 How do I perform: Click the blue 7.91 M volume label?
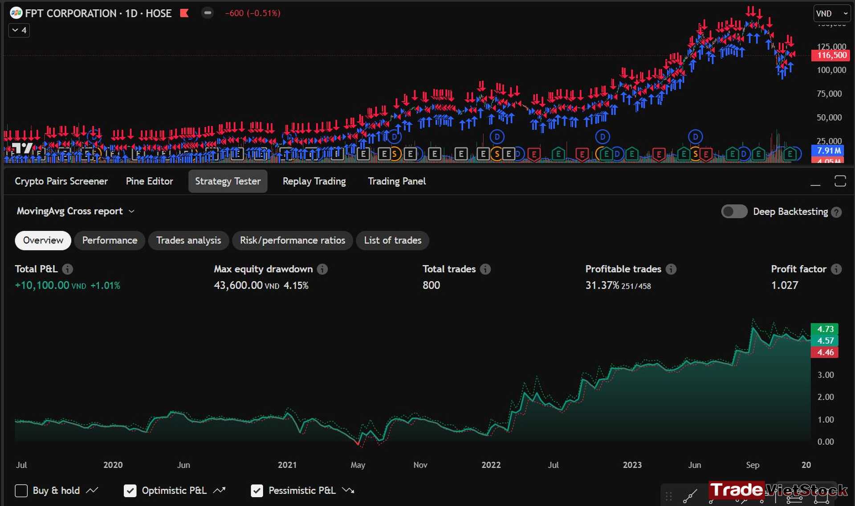829,150
